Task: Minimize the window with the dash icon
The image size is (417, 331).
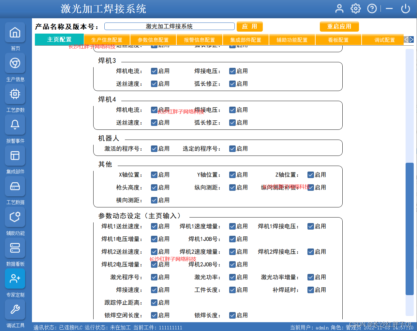Action: click(x=389, y=8)
